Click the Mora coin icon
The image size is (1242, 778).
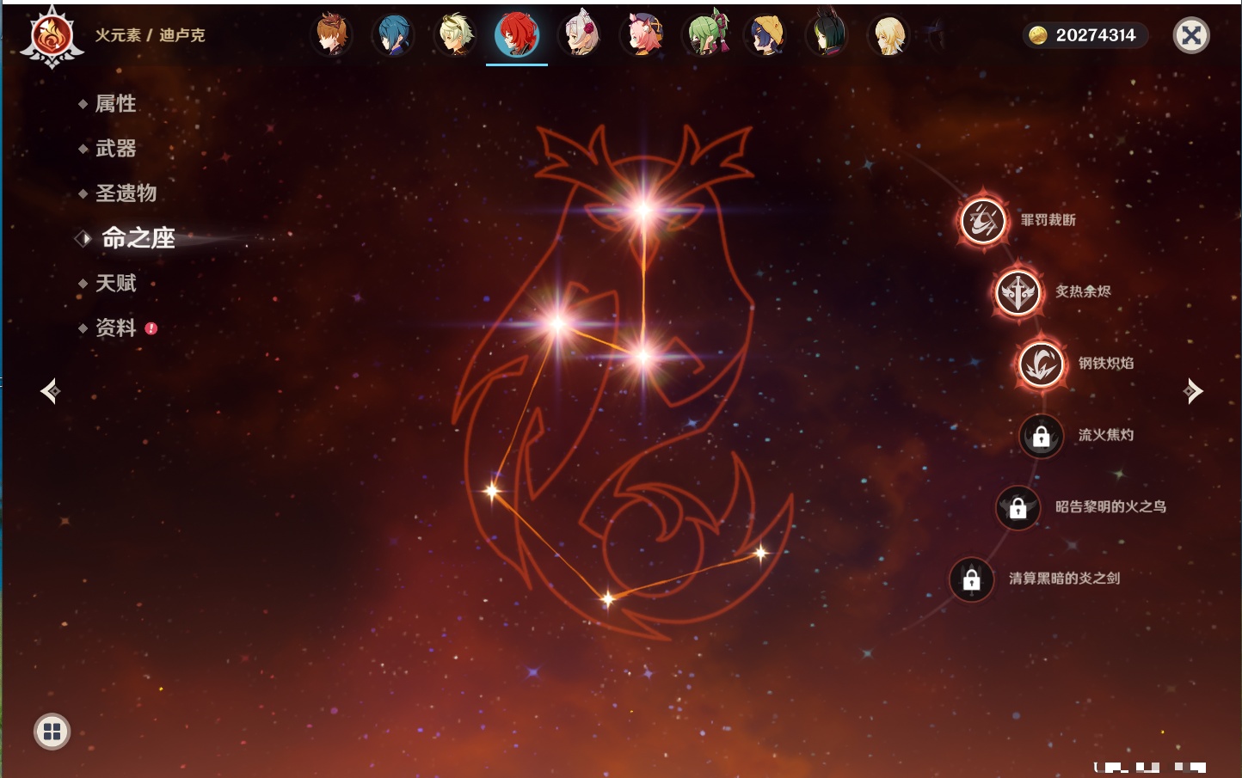click(x=1038, y=35)
